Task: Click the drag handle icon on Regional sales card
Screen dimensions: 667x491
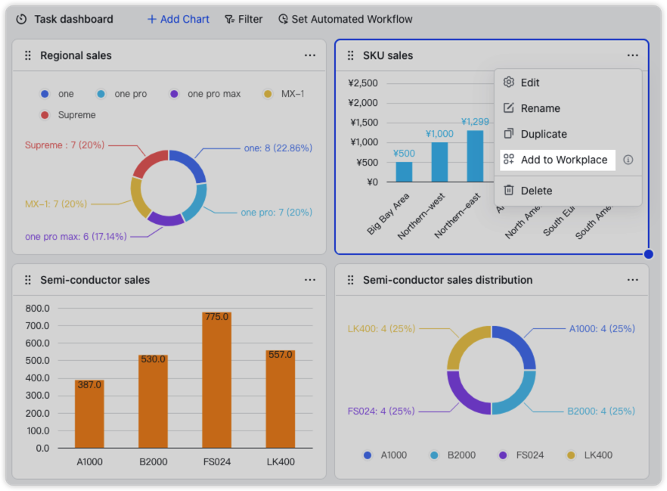Action: click(28, 55)
